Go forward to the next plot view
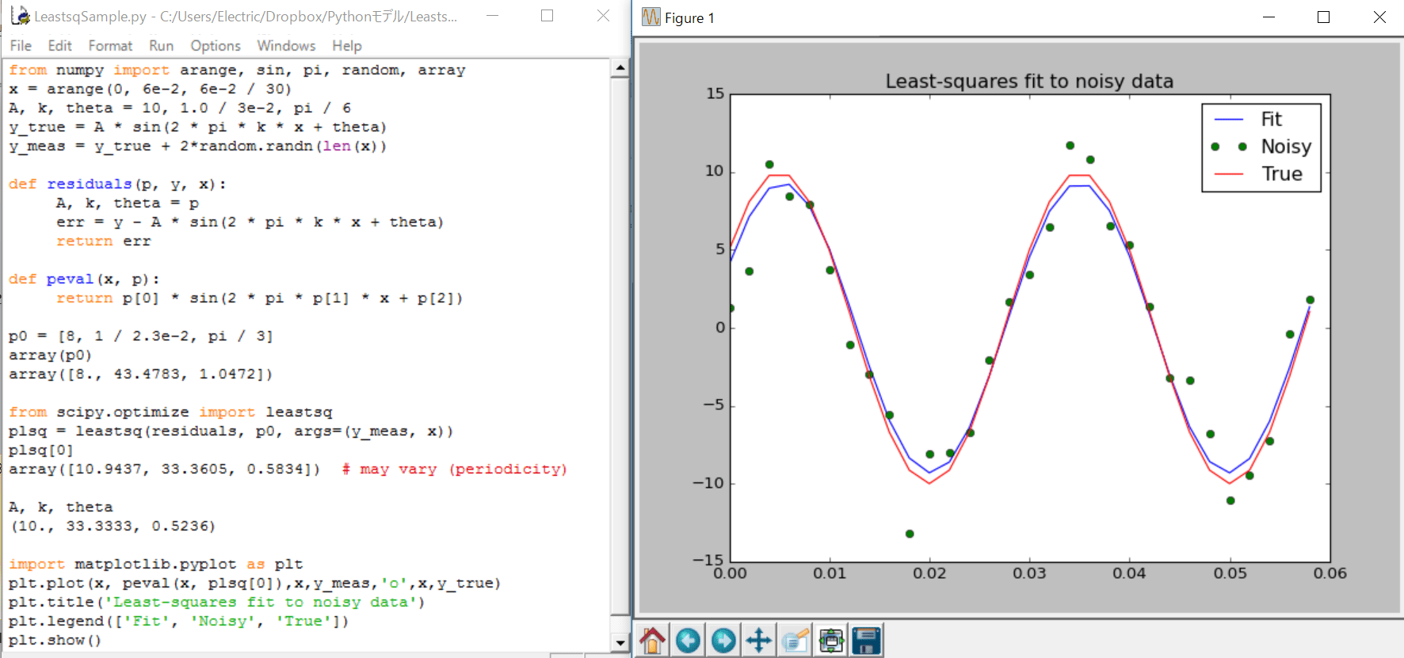Viewport: 1404px width, 658px height. (723, 640)
